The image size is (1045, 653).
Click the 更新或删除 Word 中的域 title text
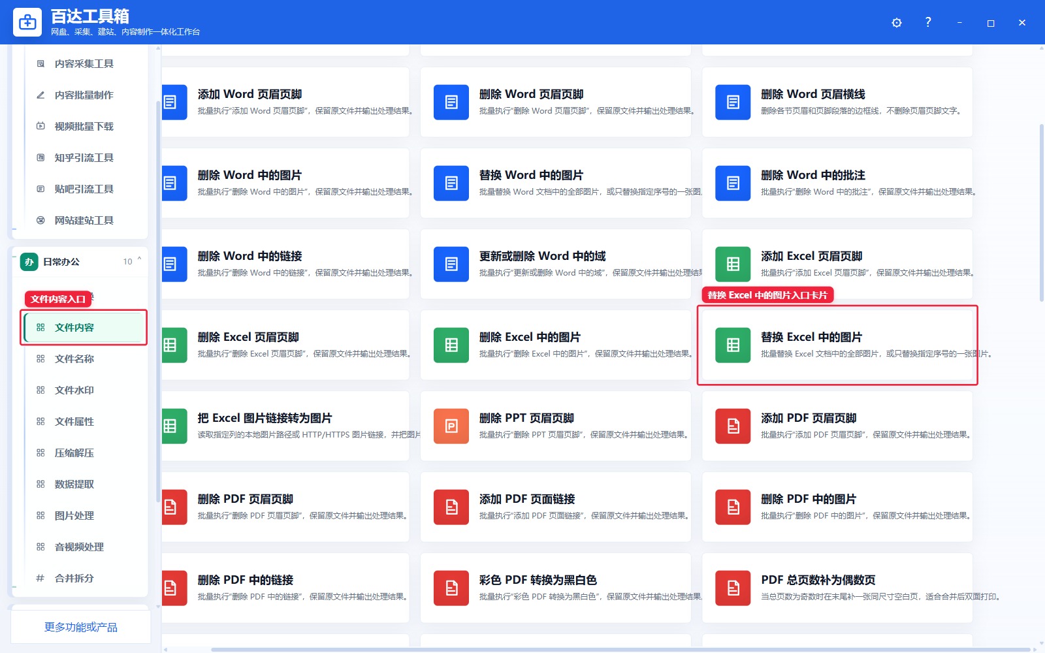point(542,256)
